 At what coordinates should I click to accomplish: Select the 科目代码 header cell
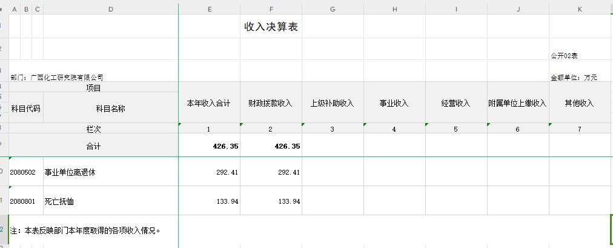tap(26, 109)
